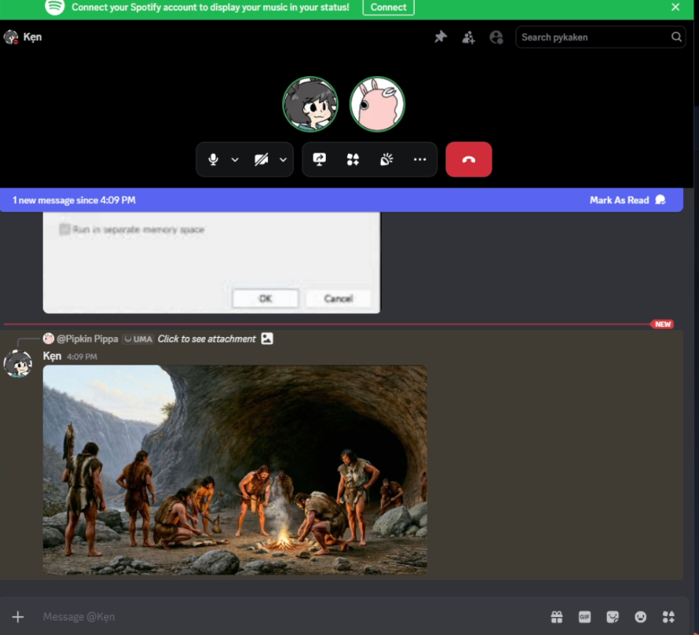Open the emoji picker
Viewport: 699px width, 635px height.
click(x=641, y=617)
